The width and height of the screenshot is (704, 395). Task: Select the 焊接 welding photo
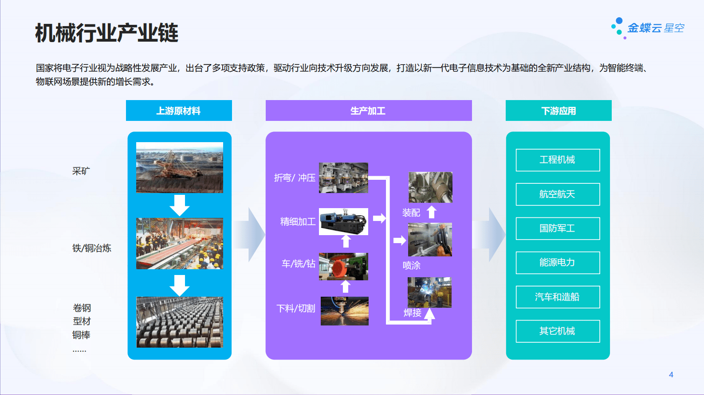pyautogui.click(x=429, y=292)
